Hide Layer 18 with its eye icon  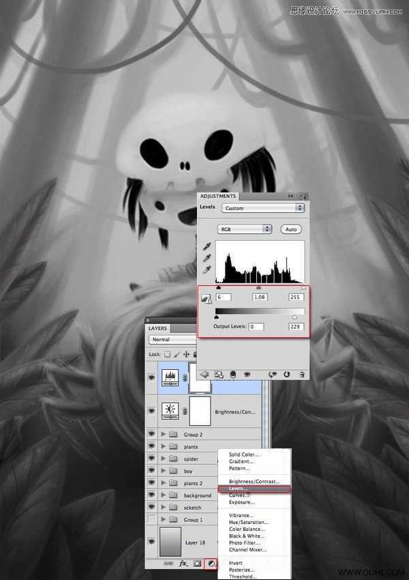151,542
